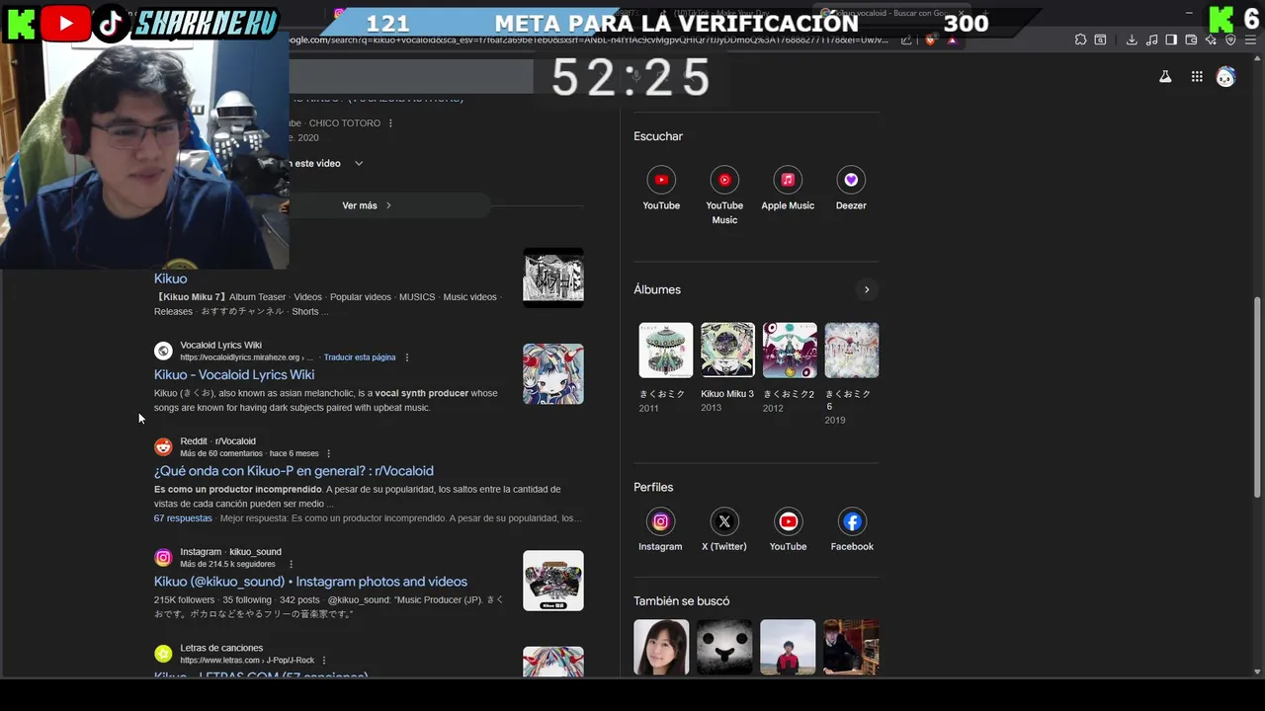The image size is (1265, 711).
Task: Click the address bar URL field
Action: 588,39
